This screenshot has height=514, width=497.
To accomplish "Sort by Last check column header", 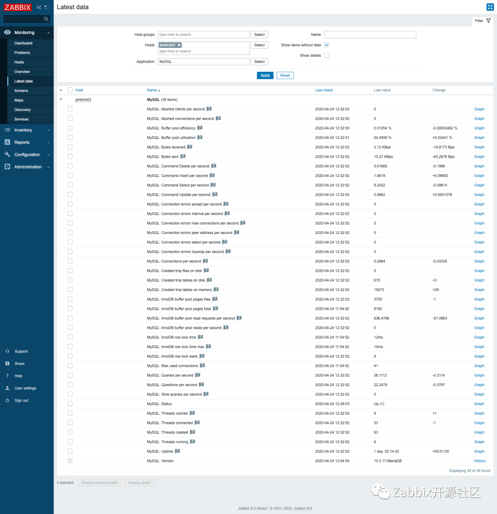I will [324, 90].
